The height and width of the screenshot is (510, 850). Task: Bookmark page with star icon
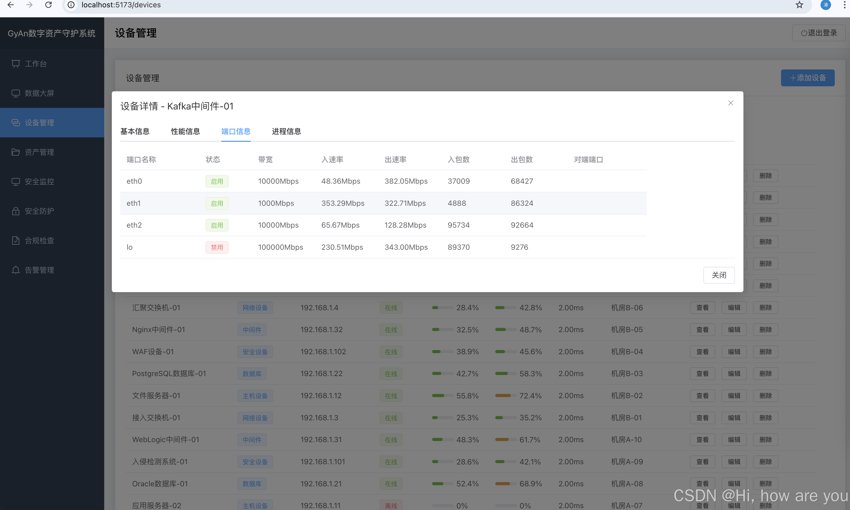(799, 5)
